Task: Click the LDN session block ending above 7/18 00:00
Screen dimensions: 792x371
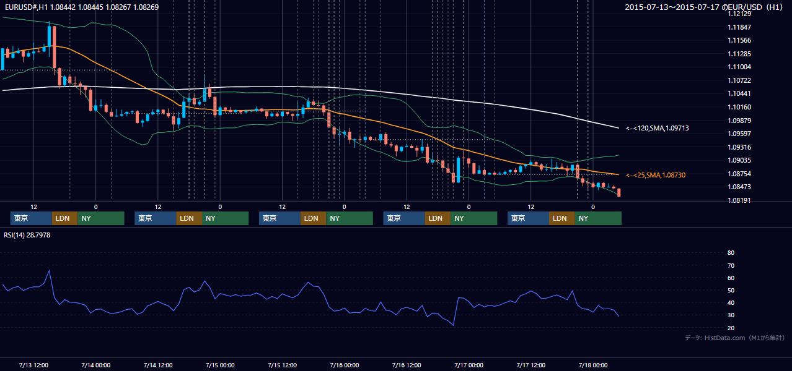Action: click(x=561, y=218)
